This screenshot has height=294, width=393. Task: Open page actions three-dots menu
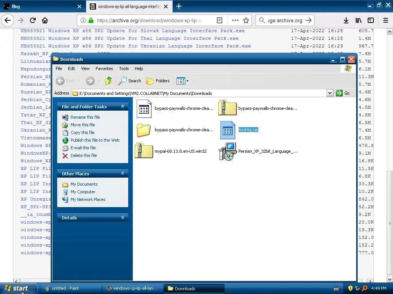[235, 20]
